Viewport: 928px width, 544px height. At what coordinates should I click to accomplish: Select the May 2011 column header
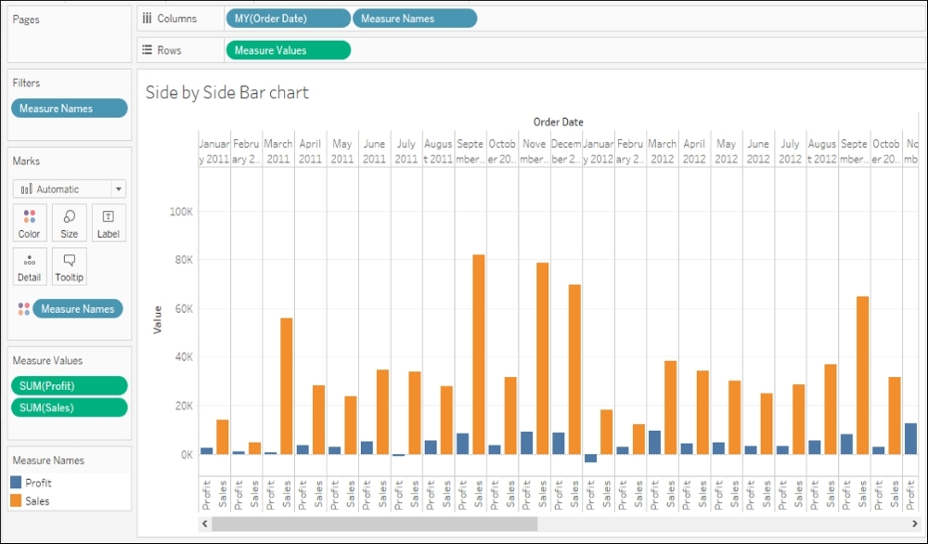[x=342, y=151]
